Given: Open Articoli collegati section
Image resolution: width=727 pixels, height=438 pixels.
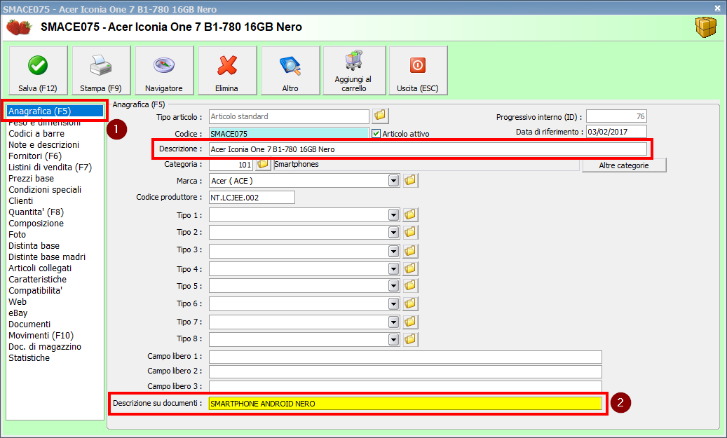Looking at the screenshot, I should coord(40,268).
